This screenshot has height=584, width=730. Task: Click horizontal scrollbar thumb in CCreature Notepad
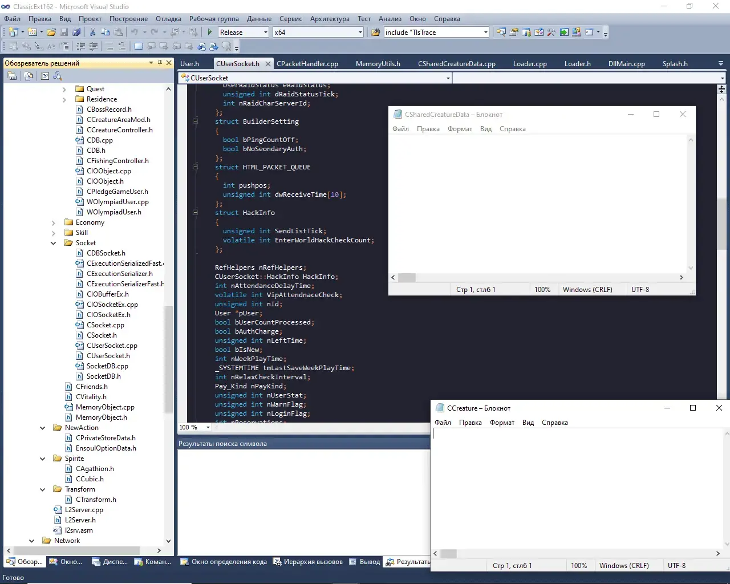click(449, 553)
